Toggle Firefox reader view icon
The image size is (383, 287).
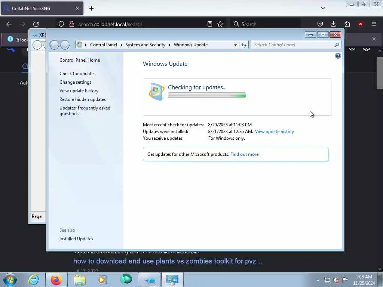(x=209, y=24)
